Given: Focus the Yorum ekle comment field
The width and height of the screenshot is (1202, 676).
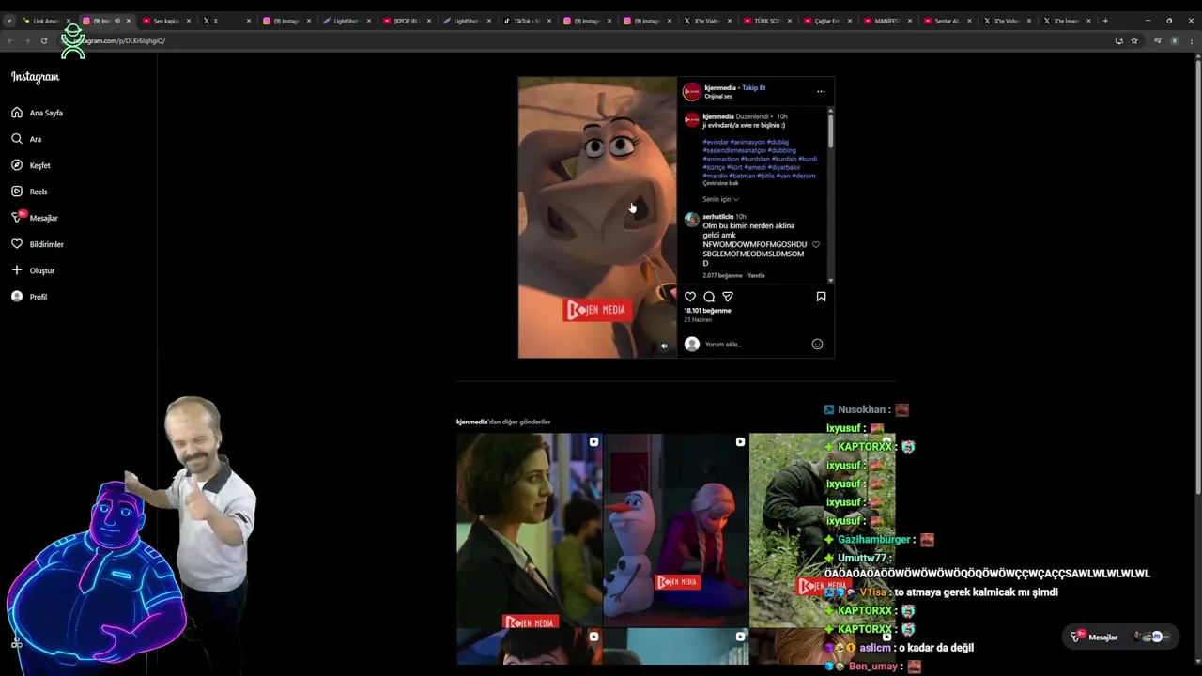Looking at the screenshot, I should pyautogui.click(x=756, y=345).
